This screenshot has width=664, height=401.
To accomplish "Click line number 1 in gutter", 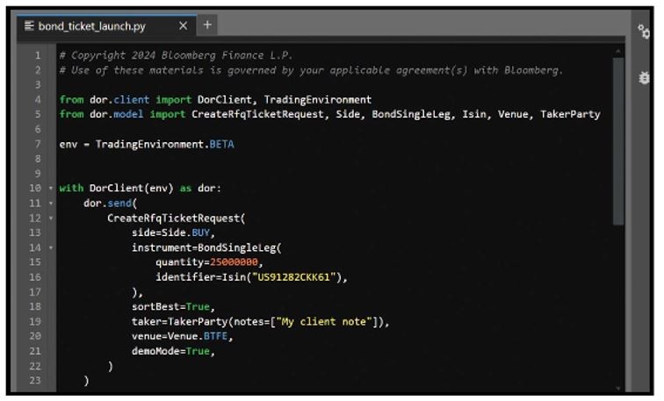I will coord(38,55).
